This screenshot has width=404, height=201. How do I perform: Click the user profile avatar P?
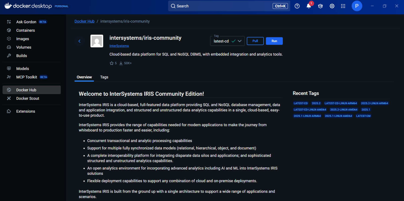pyautogui.click(x=357, y=6)
